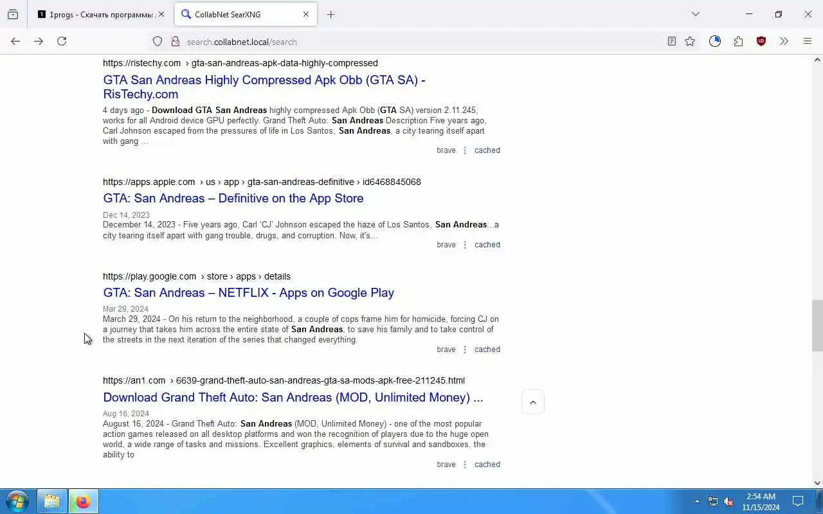Show more tools overflow chevron
The image size is (823, 514).
pos(784,41)
